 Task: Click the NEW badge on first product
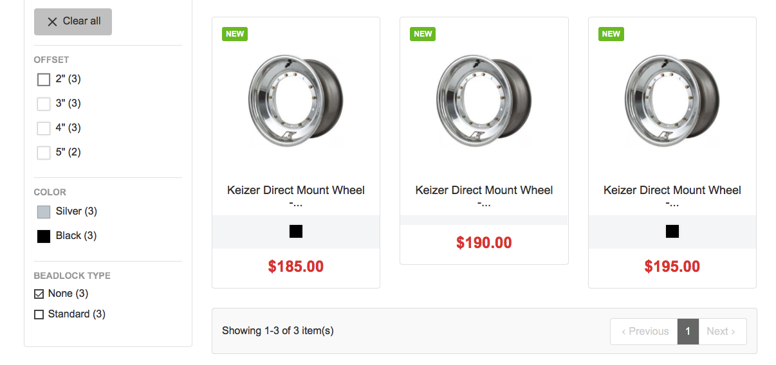tap(235, 34)
